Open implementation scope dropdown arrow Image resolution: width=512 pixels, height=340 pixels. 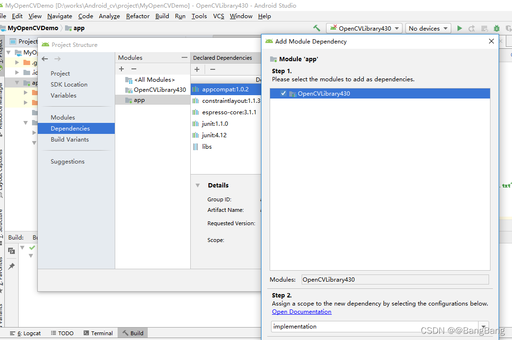click(483, 326)
